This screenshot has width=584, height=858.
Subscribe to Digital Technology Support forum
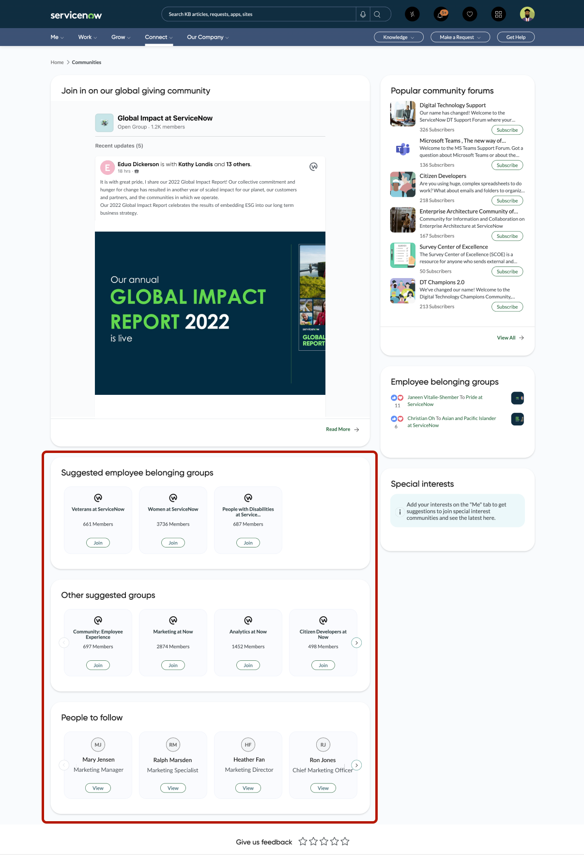click(x=507, y=130)
